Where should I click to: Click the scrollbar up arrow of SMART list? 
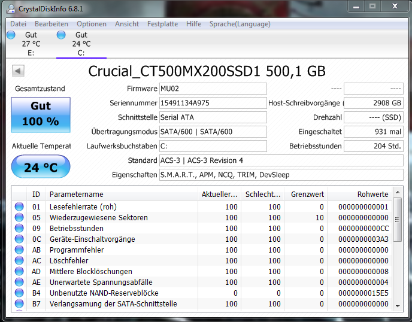pyautogui.click(x=398, y=192)
